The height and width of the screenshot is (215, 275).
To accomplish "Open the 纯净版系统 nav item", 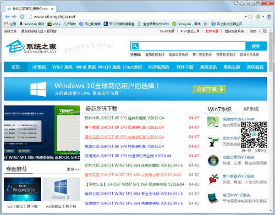I will 159,67.
